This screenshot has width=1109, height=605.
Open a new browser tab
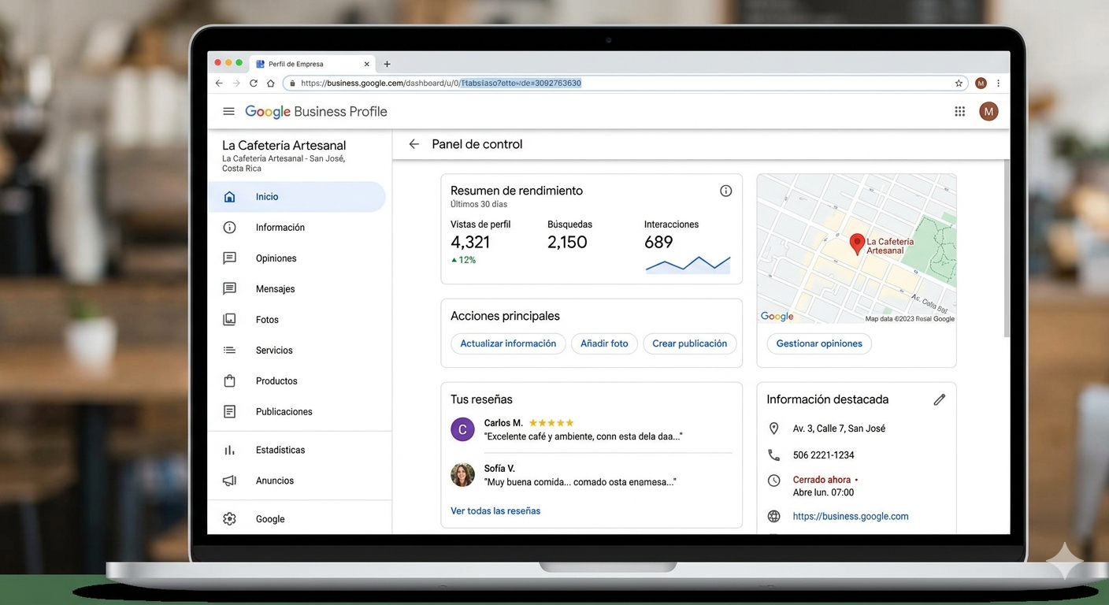point(387,64)
